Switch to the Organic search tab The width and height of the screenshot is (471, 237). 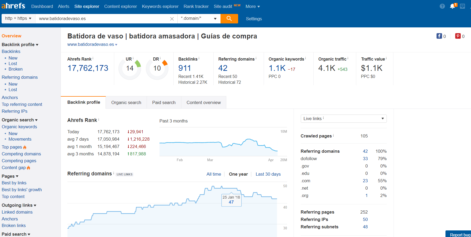click(126, 102)
